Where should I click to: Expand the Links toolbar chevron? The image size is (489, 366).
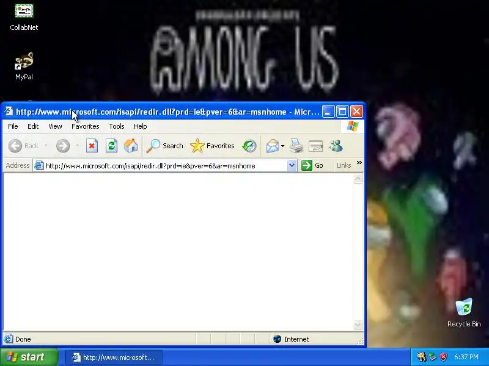359,163
